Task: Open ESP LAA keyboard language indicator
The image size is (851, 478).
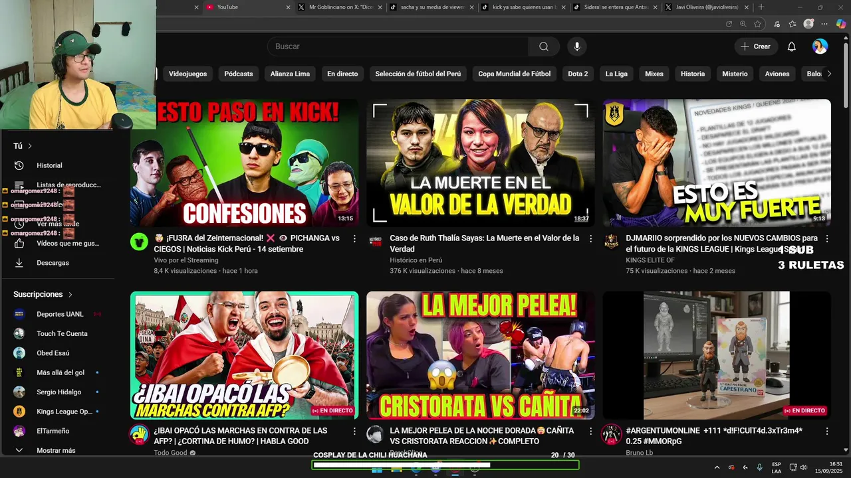Action: [x=777, y=467]
